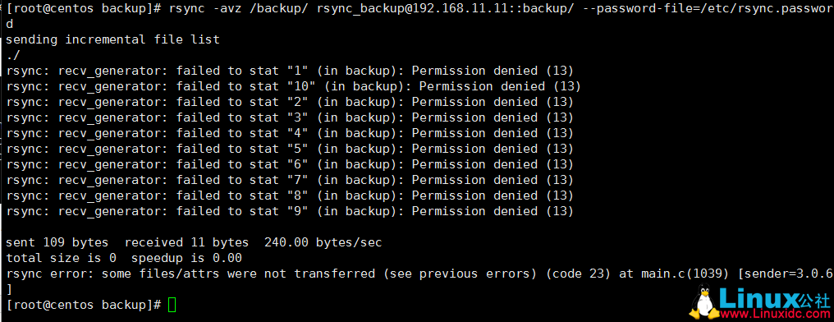Click the "total size is 0" line

(123, 258)
